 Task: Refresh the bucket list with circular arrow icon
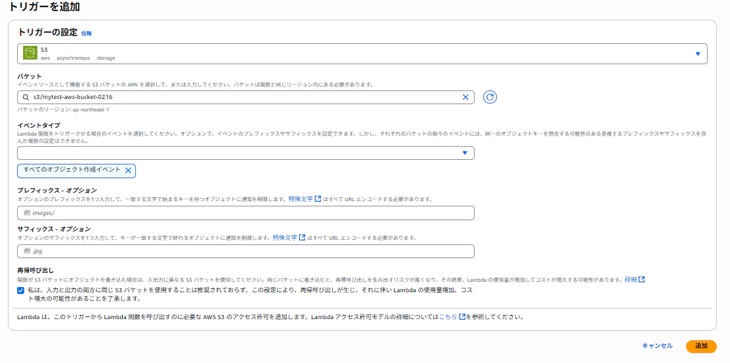click(490, 97)
